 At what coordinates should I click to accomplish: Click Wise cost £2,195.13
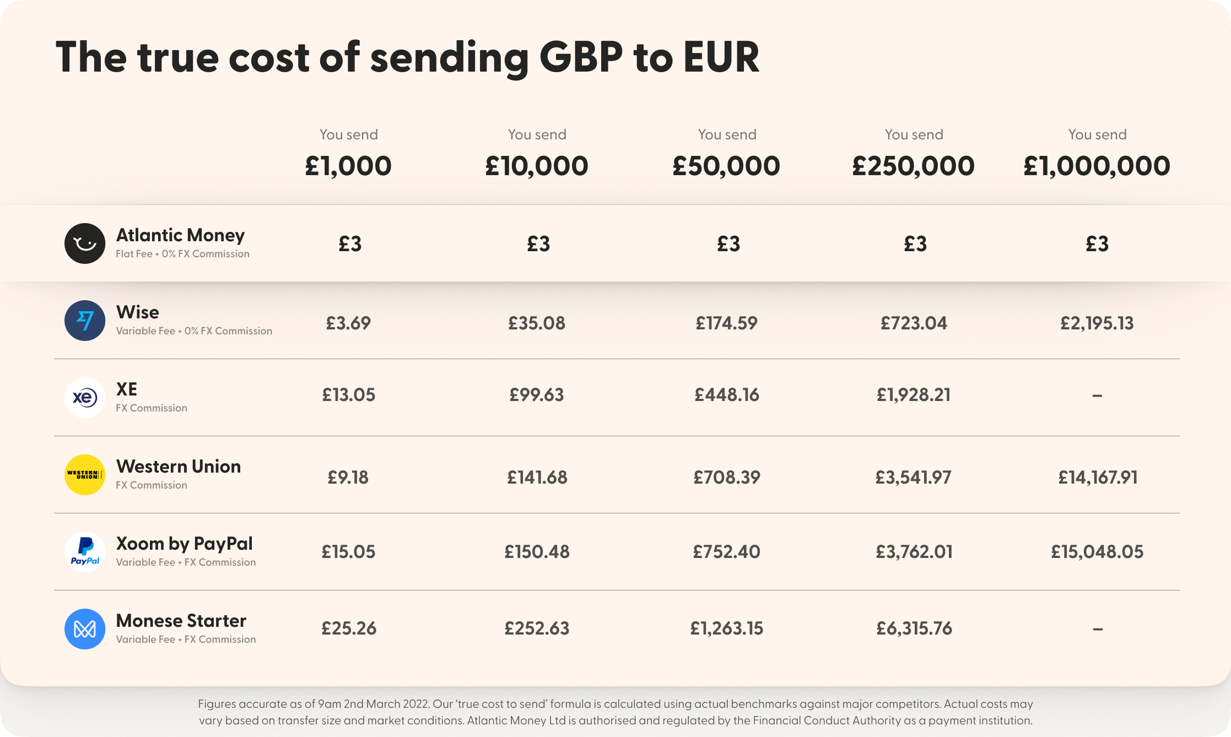[x=1097, y=323]
